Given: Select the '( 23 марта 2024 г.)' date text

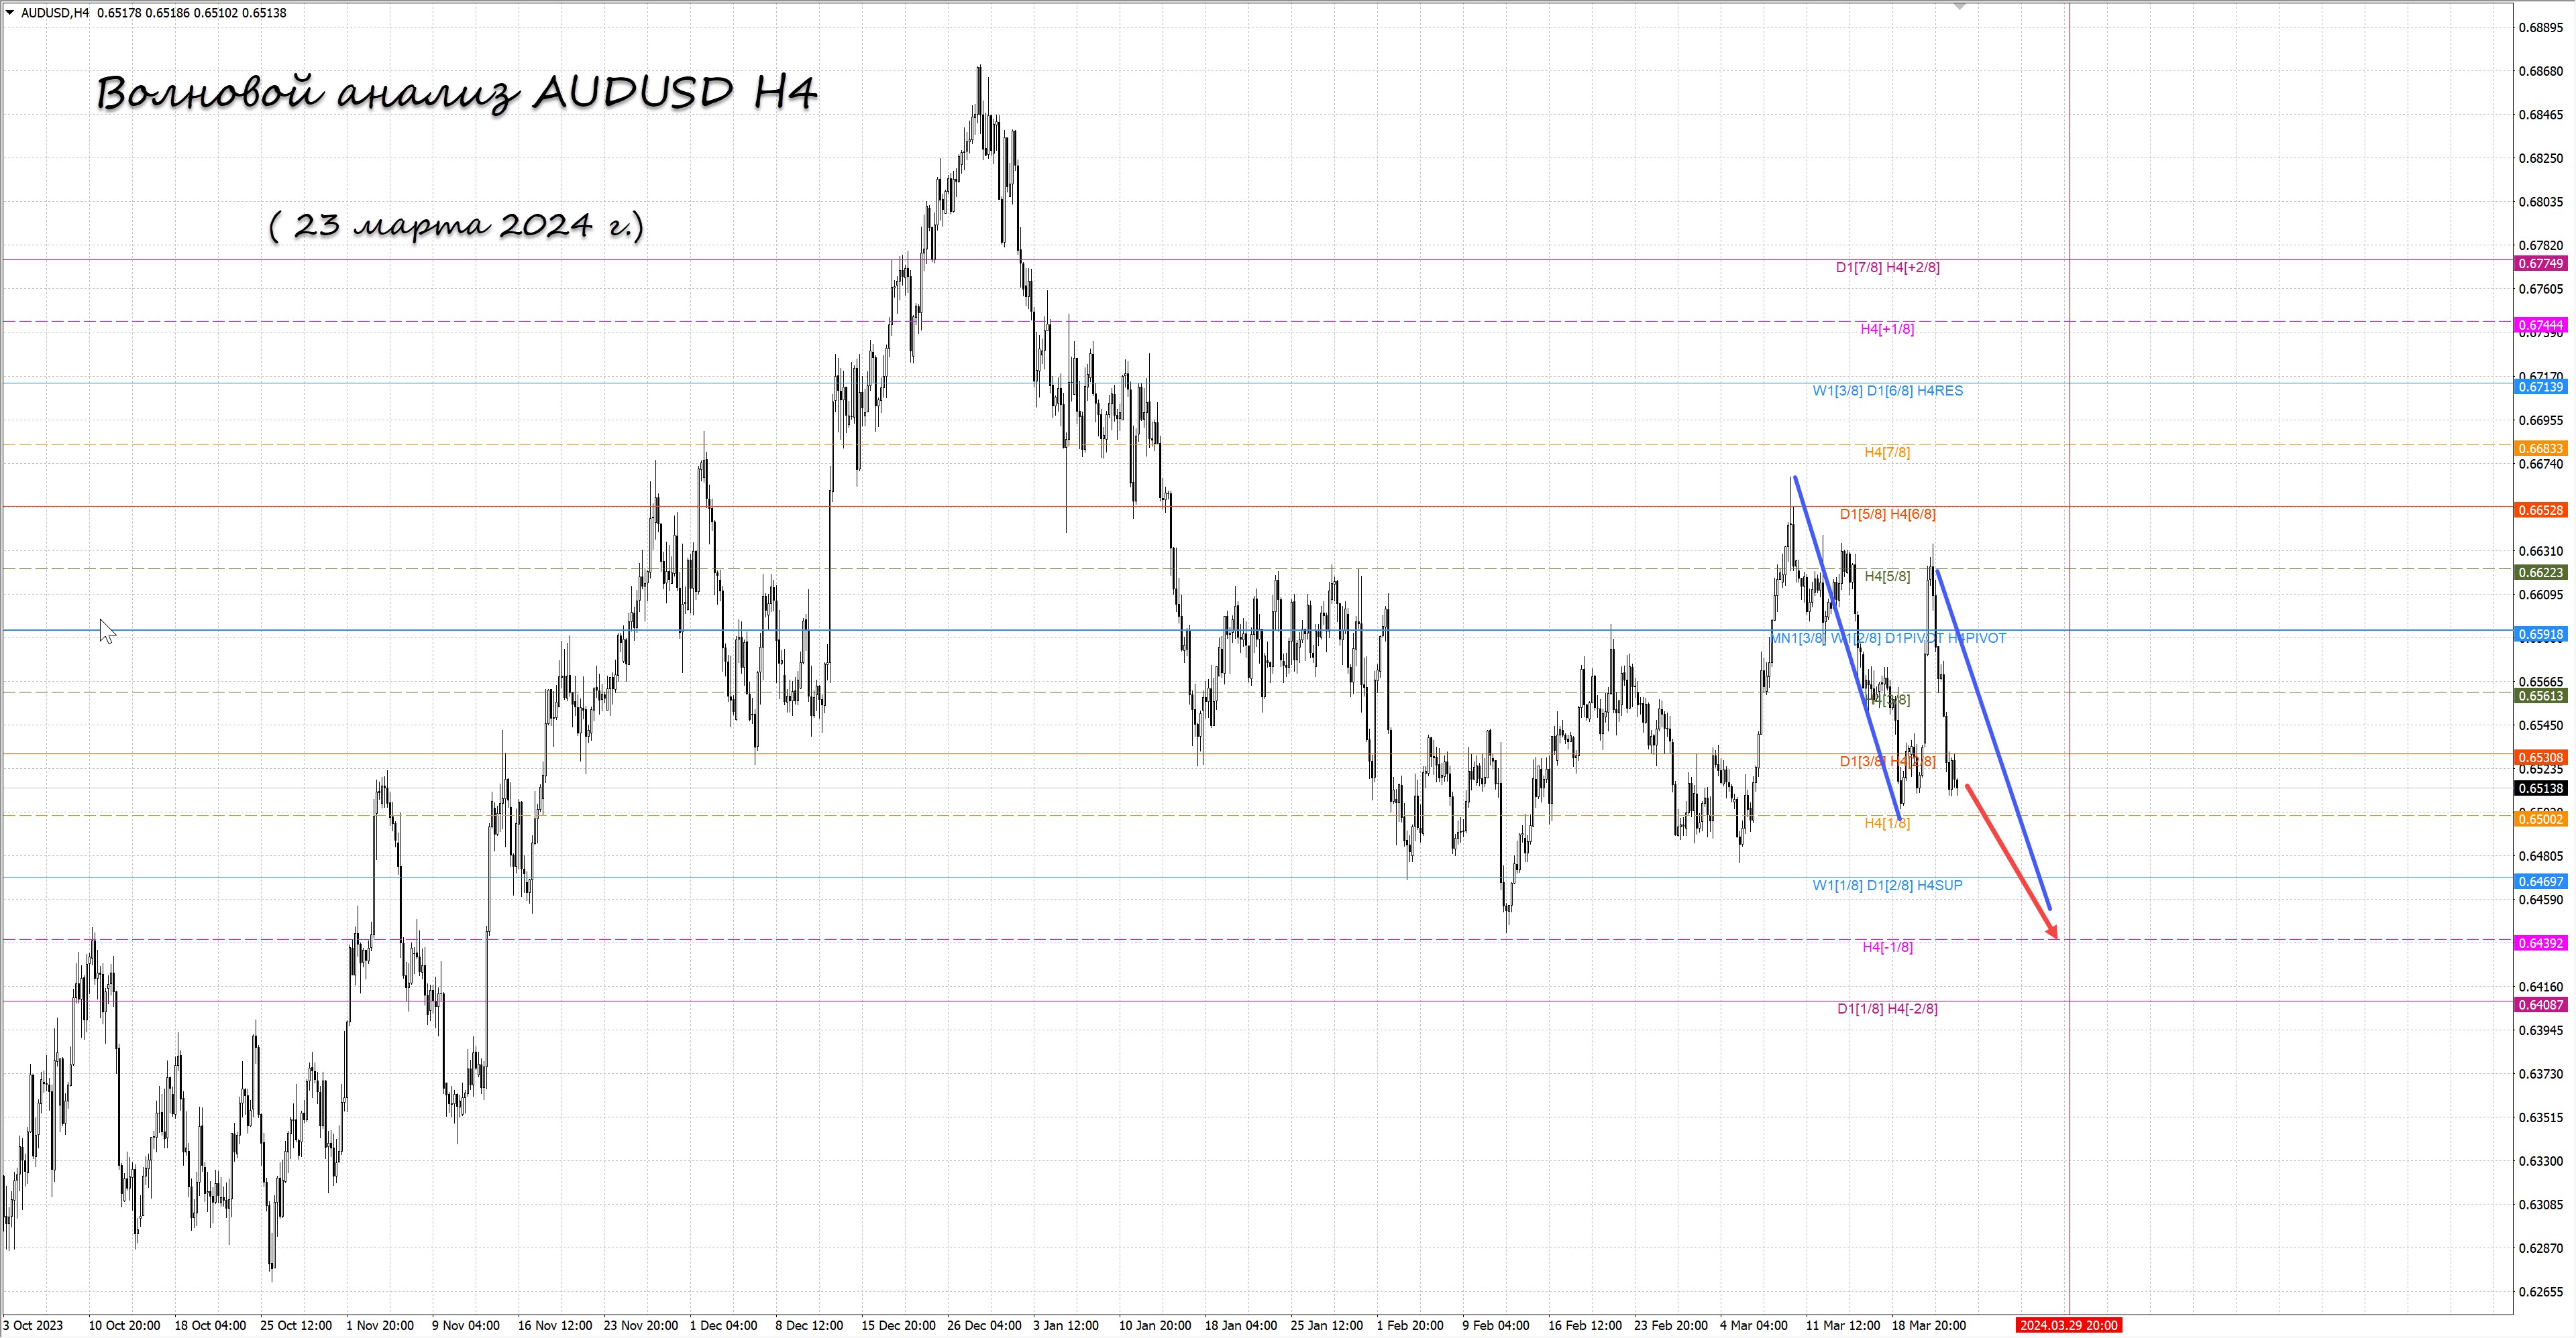Looking at the screenshot, I should coord(456,225).
